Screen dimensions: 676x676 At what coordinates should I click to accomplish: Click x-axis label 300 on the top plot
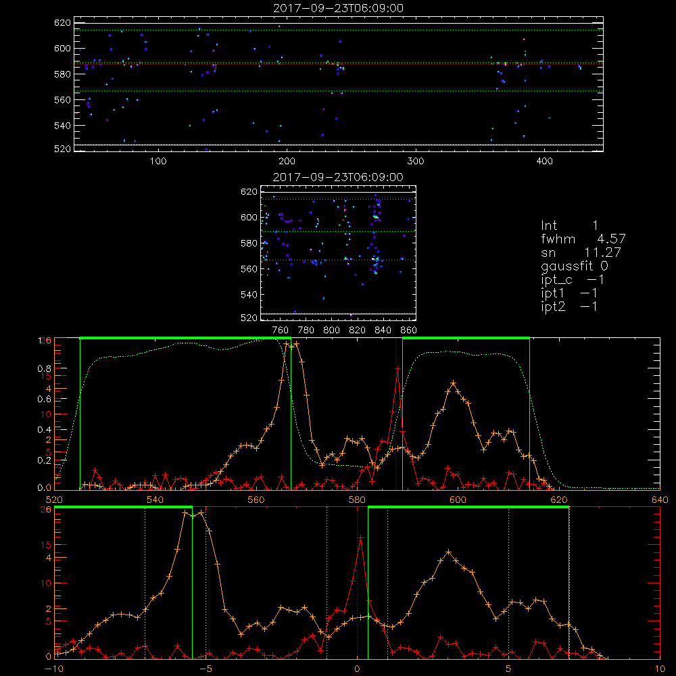pos(416,162)
